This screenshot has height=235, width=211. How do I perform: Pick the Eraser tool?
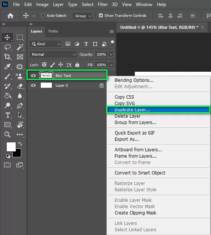[x=20, y=86]
